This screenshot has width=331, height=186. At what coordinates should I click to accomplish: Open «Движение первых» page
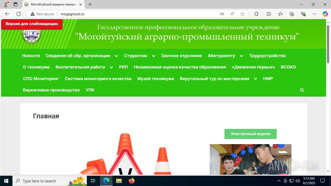pyautogui.click(x=253, y=67)
